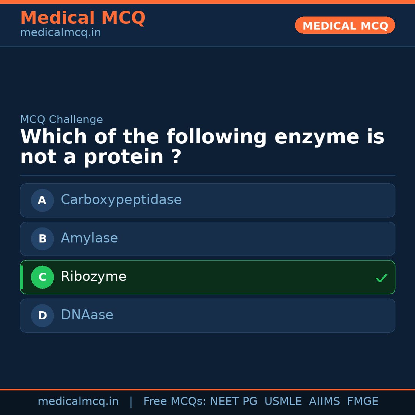The height and width of the screenshot is (415, 415).
Task: Click NEET PG in the footer
Action: pyautogui.click(x=234, y=402)
